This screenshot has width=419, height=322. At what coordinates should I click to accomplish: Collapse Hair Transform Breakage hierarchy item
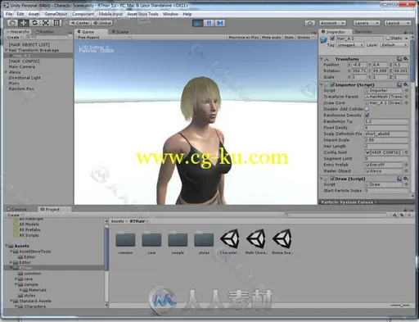(x=7, y=50)
